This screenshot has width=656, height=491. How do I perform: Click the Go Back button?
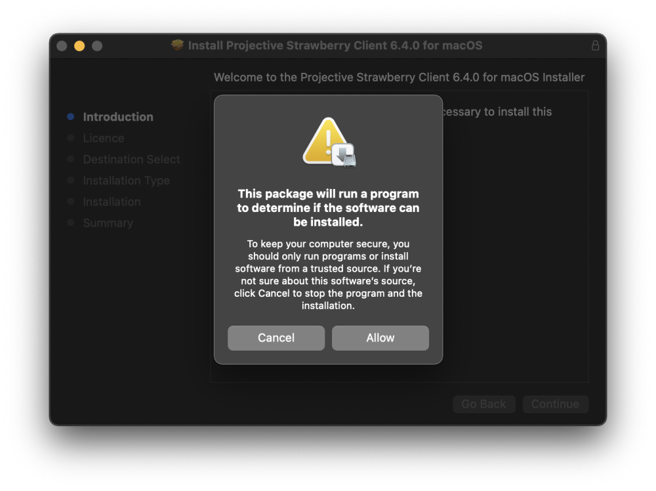[x=483, y=404]
